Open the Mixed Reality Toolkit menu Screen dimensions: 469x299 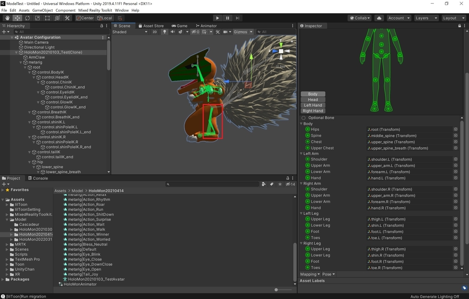(x=95, y=10)
